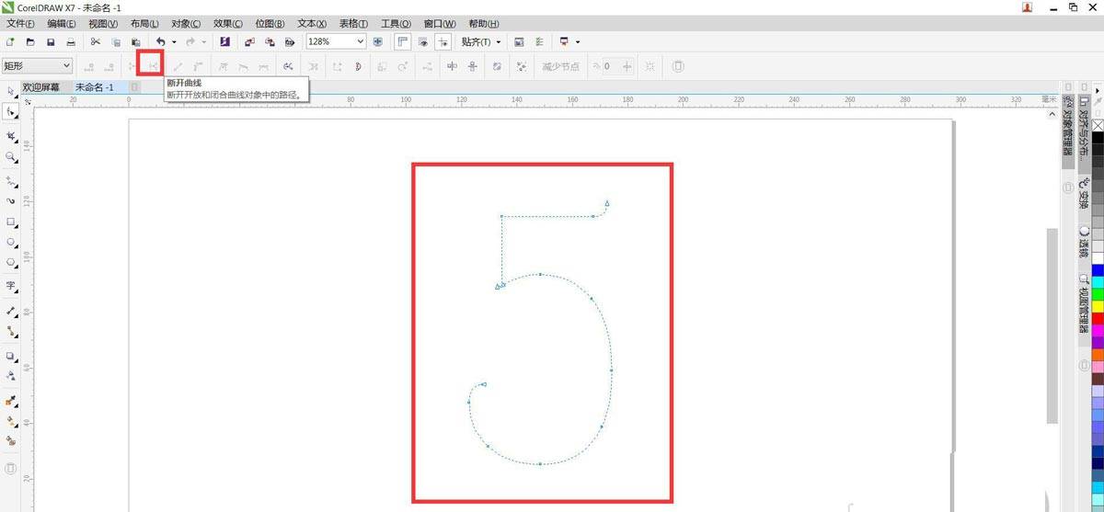Select the Text tool in toolbox
The height and width of the screenshot is (512, 1104).
click(11, 285)
